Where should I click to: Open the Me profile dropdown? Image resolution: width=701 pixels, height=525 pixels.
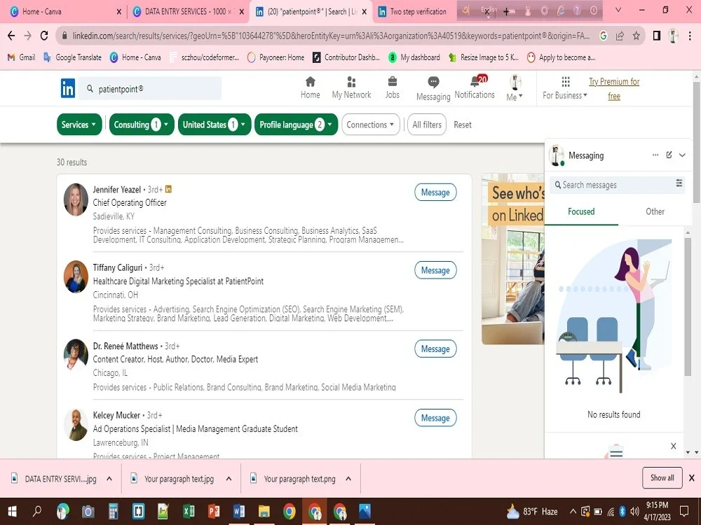pos(515,88)
